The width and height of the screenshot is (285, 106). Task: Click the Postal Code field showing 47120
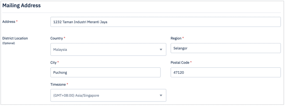pos(225,72)
